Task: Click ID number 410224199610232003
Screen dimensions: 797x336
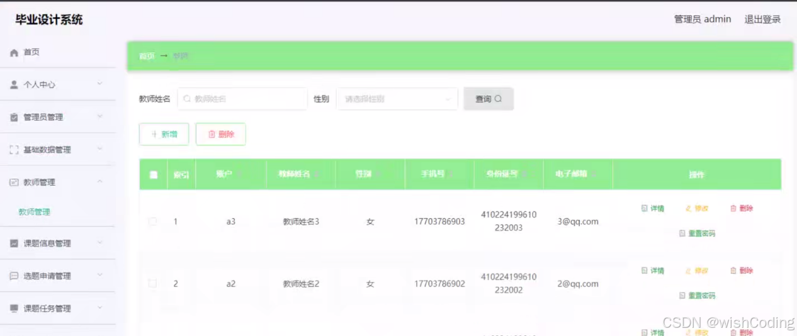Action: pyautogui.click(x=509, y=221)
